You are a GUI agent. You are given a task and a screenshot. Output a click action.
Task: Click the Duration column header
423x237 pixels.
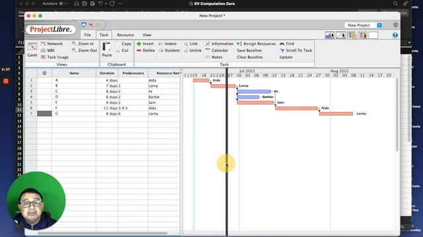pyautogui.click(x=107, y=73)
